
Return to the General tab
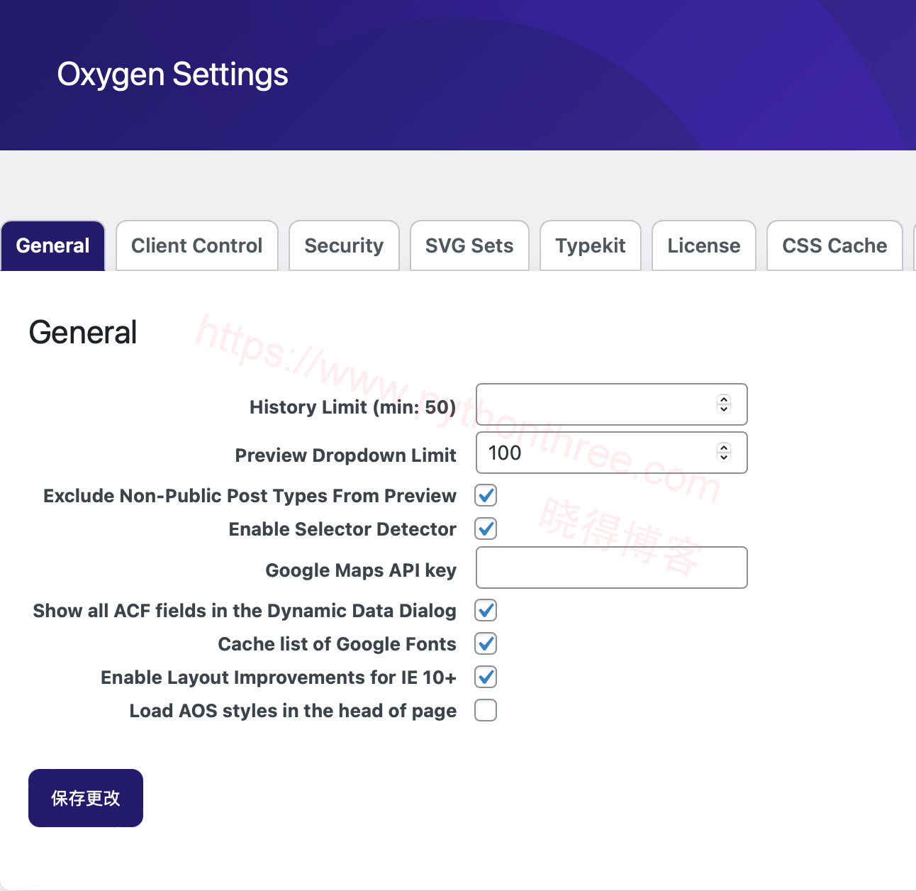pos(52,245)
